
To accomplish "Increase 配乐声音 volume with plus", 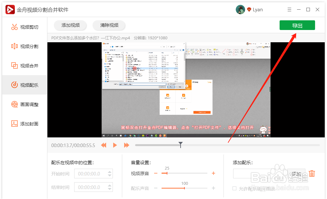I will tap(213, 188).
